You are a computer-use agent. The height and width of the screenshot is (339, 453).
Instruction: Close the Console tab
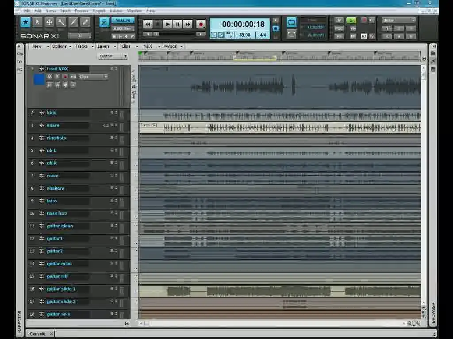[x=51, y=334]
